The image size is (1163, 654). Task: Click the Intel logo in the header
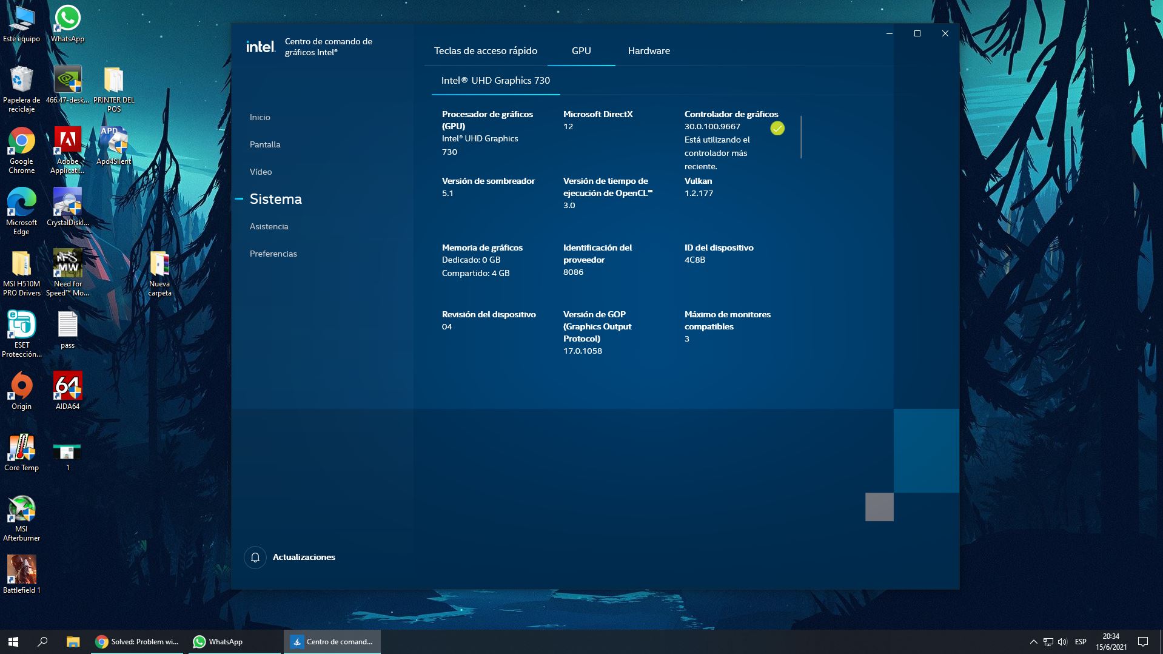click(260, 47)
